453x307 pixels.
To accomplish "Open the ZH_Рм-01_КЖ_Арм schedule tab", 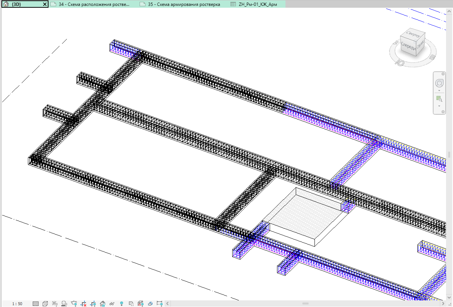I will coord(254,4).
